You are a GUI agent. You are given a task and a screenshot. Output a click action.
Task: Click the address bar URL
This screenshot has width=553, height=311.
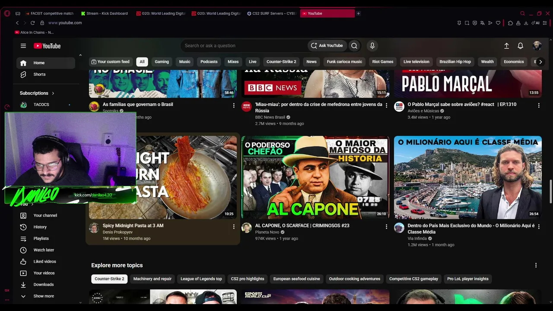[65, 23]
